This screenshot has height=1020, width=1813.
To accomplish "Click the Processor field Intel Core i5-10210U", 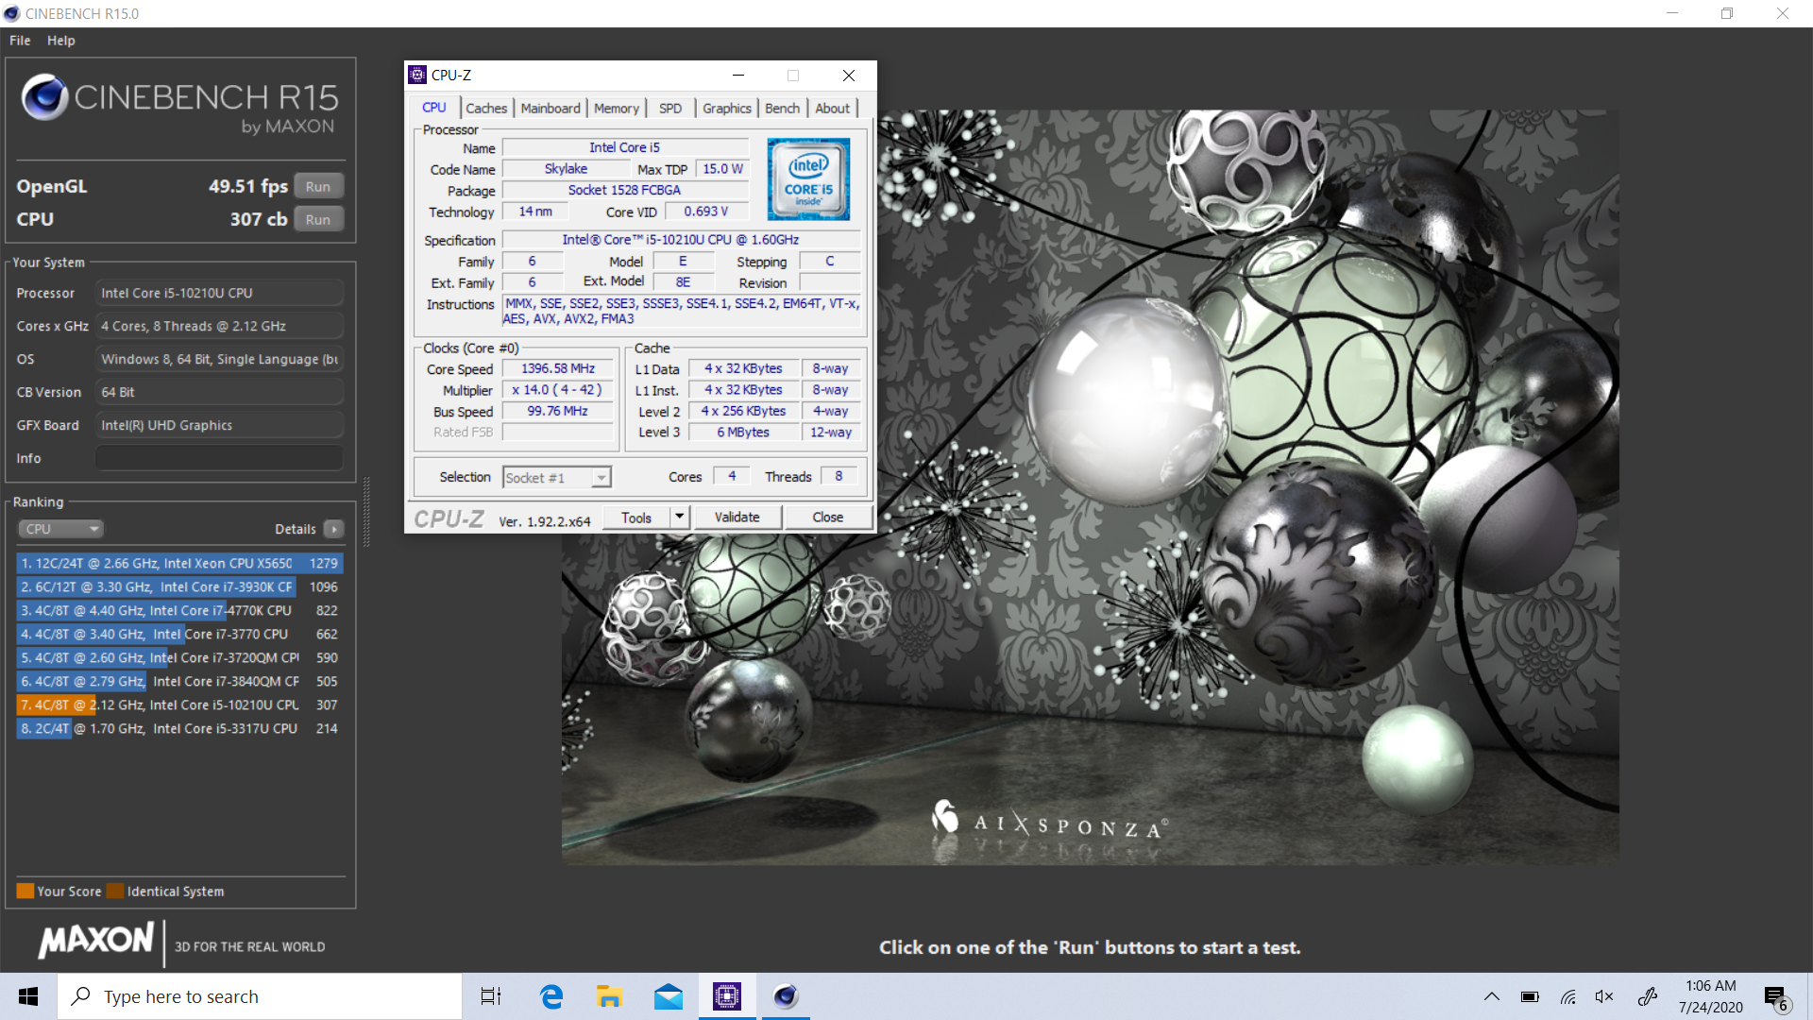I will (x=219, y=293).
